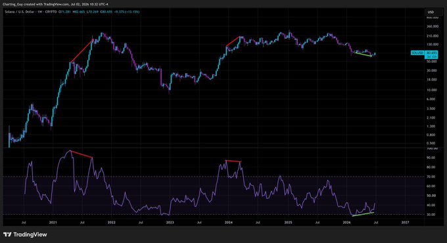This screenshot has width=447, height=243.
Task: Click the 0.500 price axis label
Action: pos(431,144)
